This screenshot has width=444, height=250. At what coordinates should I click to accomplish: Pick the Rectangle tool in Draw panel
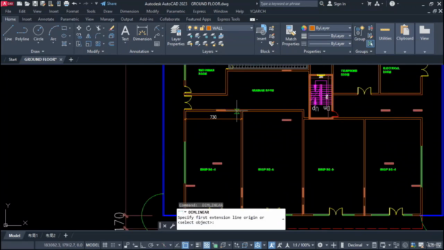tap(65, 28)
